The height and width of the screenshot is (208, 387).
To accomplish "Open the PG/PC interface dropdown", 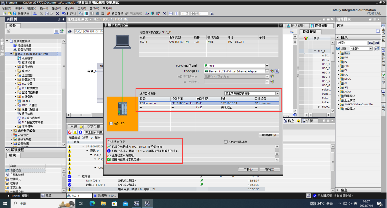I will [x=267, y=71].
